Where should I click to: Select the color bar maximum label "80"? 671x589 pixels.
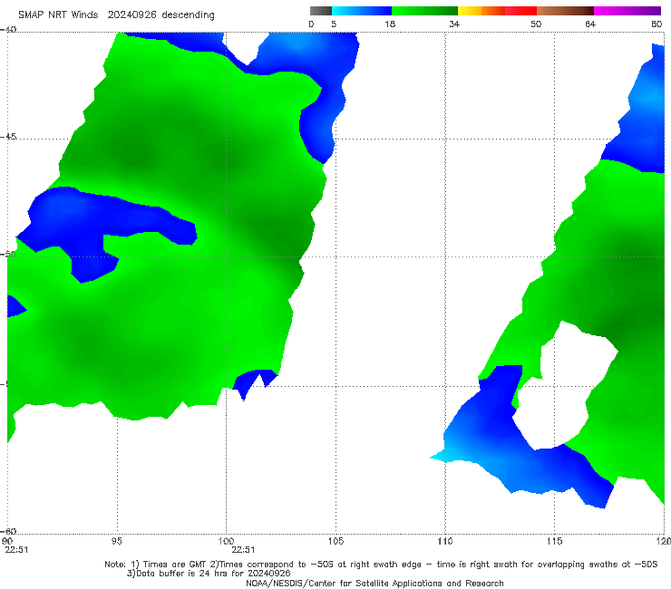pyautogui.click(x=656, y=24)
